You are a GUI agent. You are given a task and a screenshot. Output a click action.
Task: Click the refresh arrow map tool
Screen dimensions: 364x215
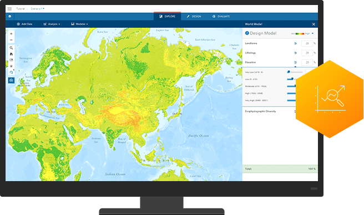[x=11, y=72]
